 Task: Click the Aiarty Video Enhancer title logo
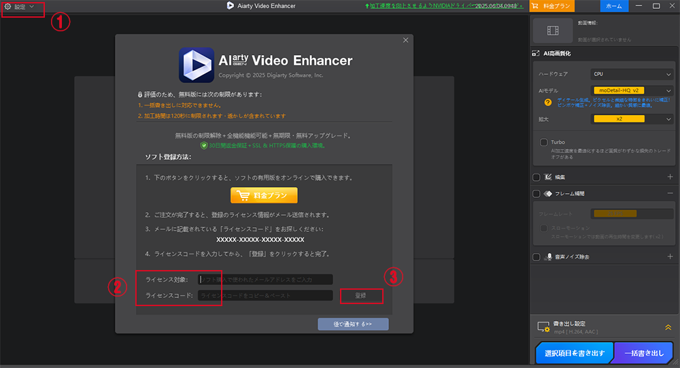[x=230, y=5]
